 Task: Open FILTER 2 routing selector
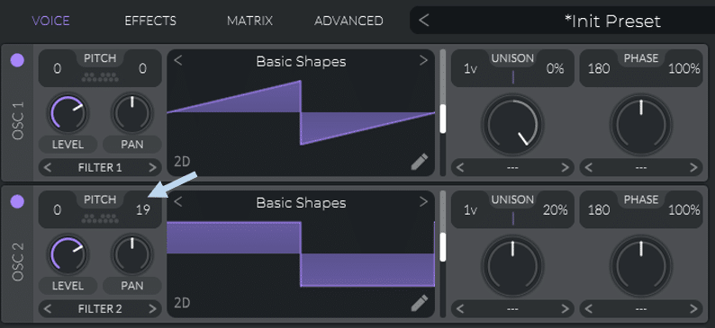coord(100,309)
